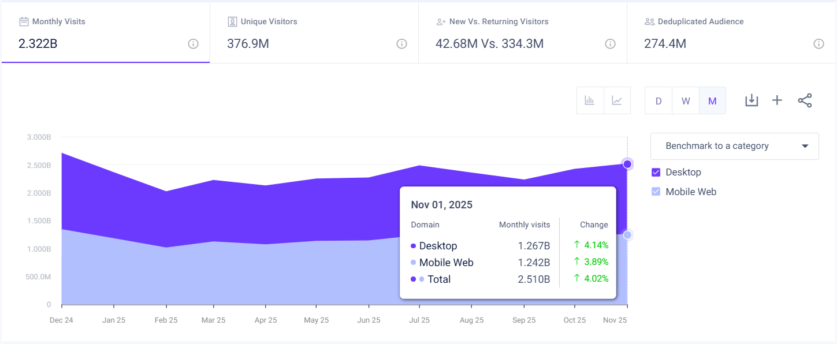Download the chart data
837x344 pixels.
tap(752, 100)
